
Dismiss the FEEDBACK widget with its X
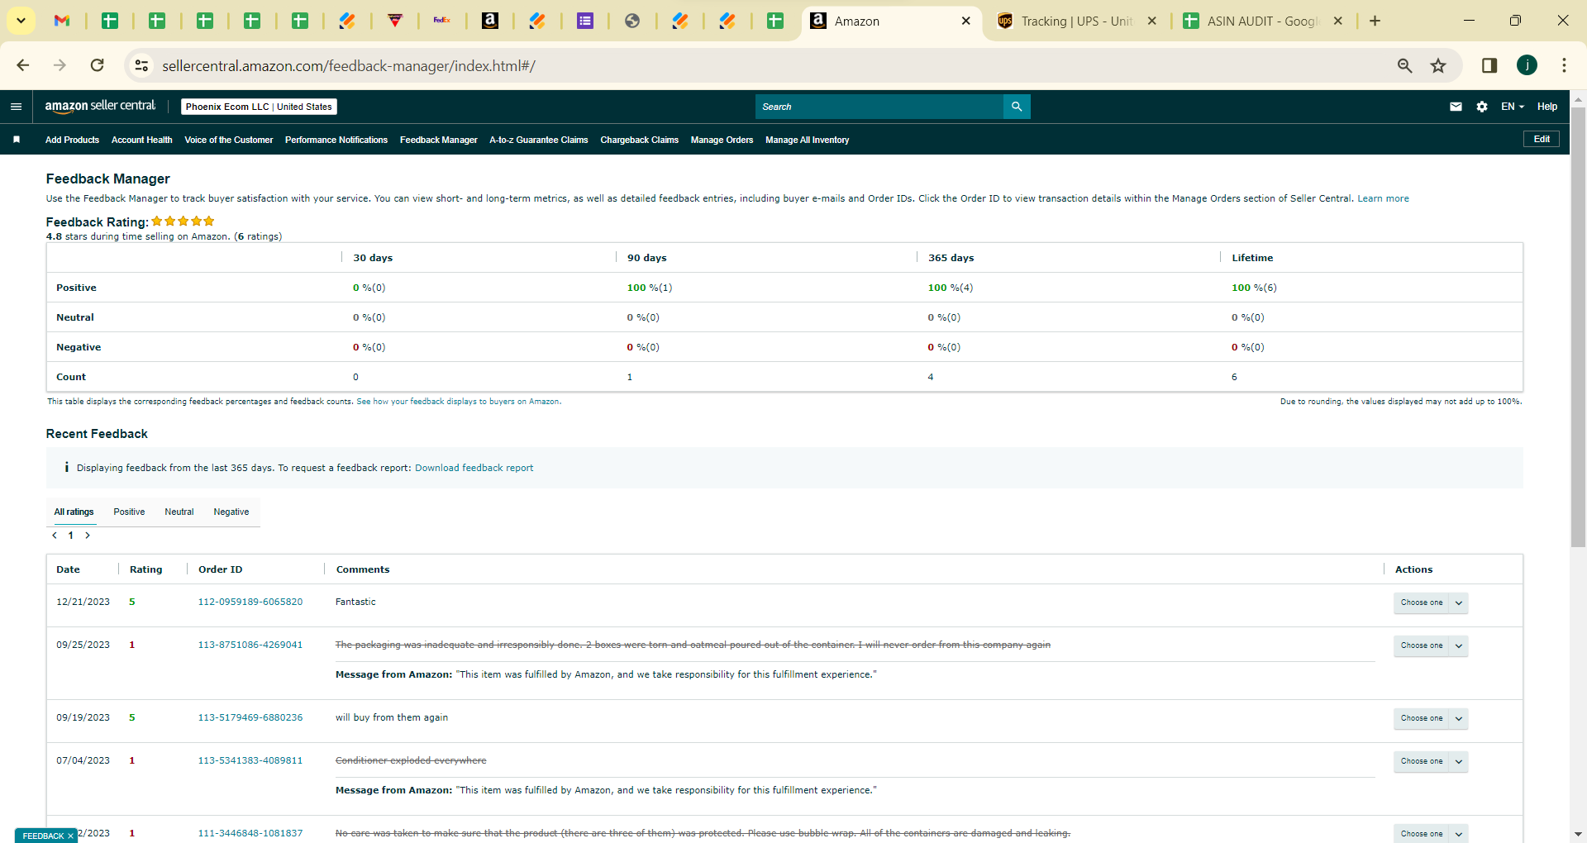point(70,836)
